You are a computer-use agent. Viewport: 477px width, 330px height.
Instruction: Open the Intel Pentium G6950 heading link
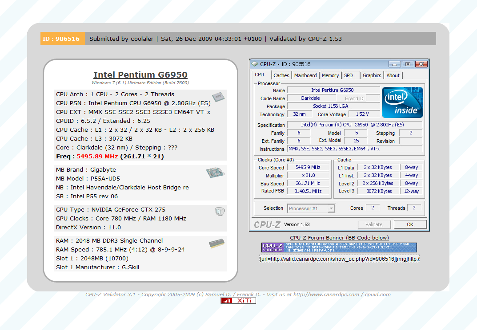pyautogui.click(x=140, y=75)
